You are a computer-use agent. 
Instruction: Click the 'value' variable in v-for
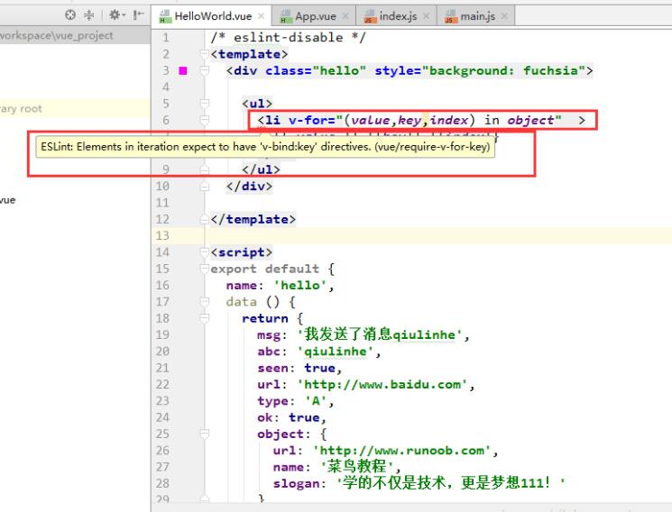(x=371, y=120)
